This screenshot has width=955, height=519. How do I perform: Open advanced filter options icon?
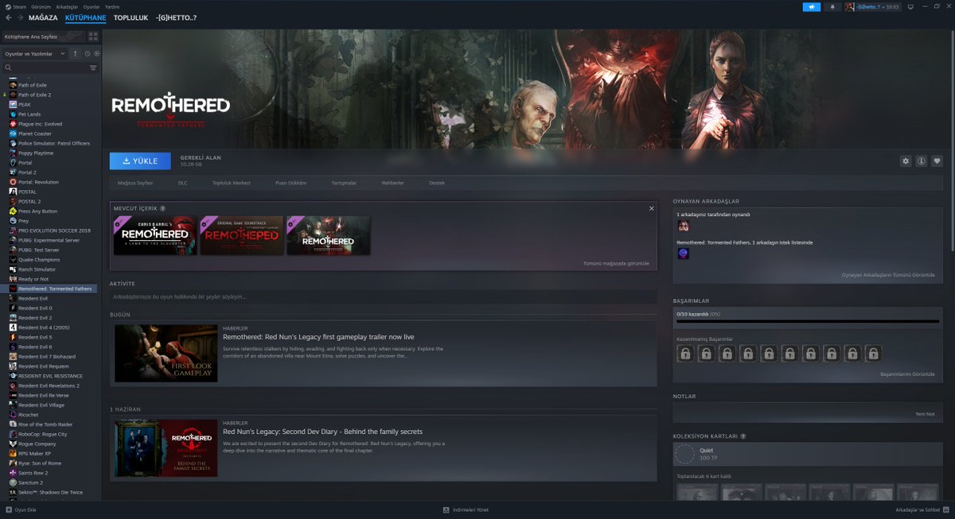click(93, 68)
